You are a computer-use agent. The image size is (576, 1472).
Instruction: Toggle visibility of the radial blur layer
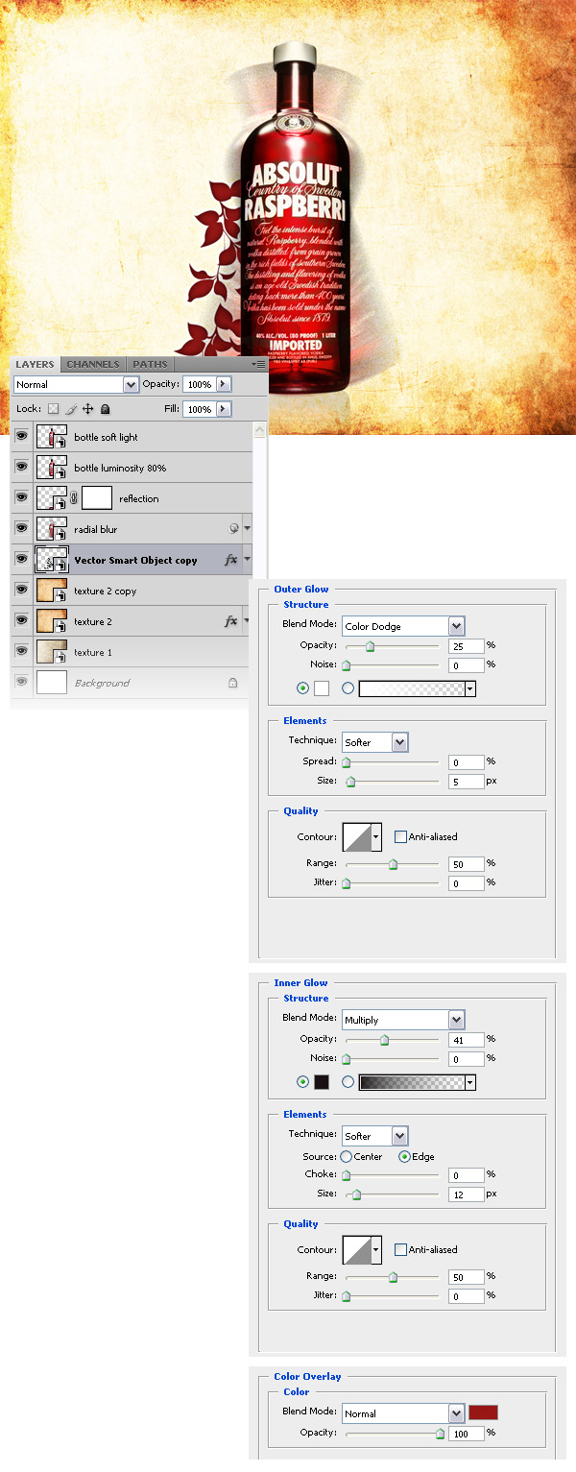click(21, 529)
